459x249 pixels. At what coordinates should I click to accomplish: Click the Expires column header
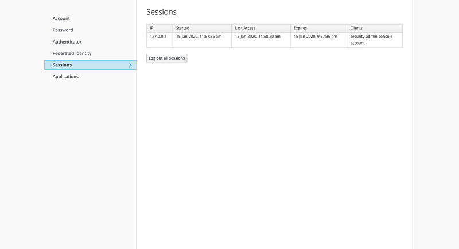pos(318,28)
